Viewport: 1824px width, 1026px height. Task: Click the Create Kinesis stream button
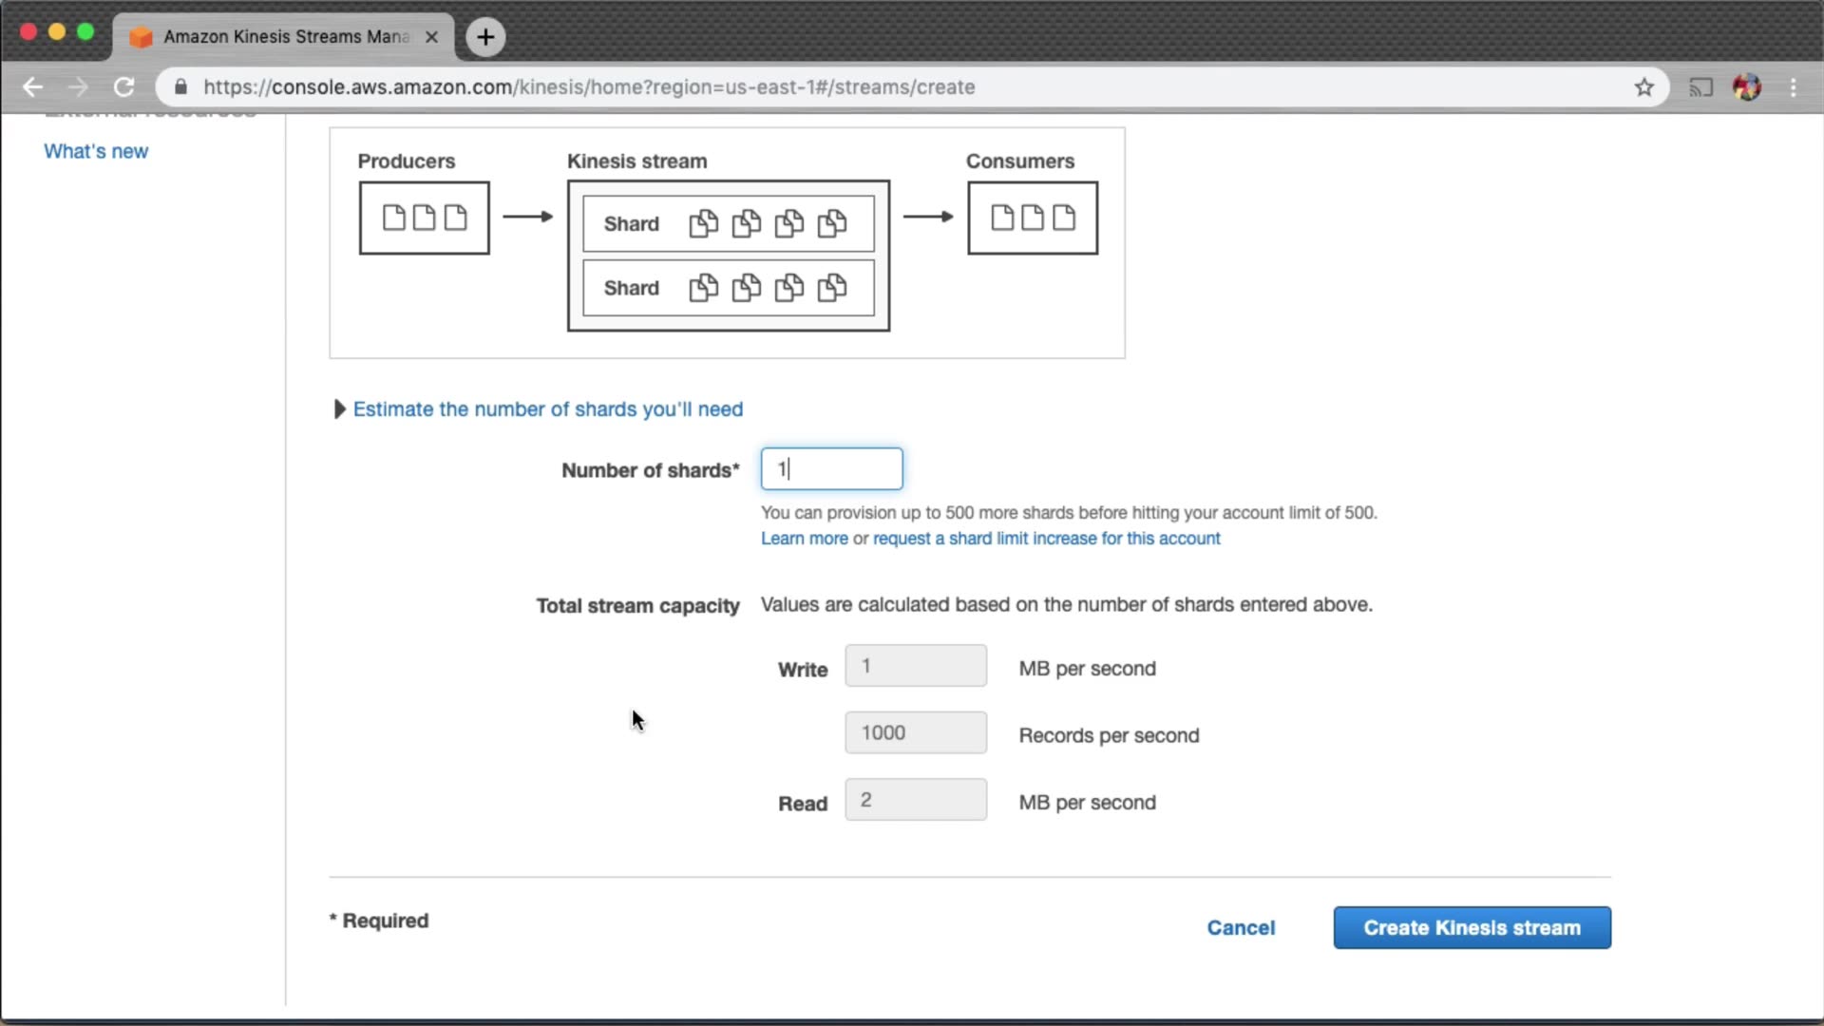click(x=1472, y=927)
